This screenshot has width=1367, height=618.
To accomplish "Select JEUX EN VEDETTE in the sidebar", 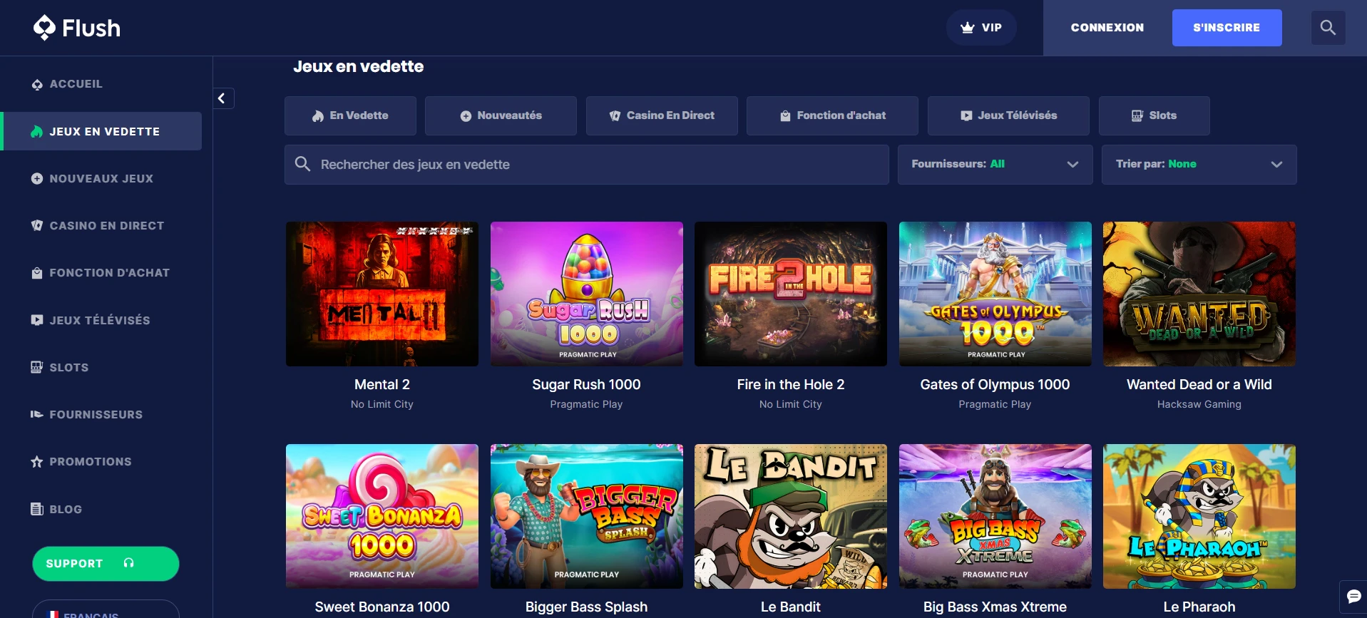I will [x=101, y=131].
